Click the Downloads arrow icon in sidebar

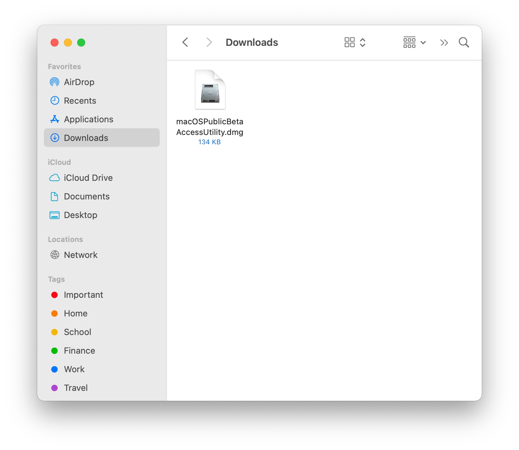pyautogui.click(x=55, y=138)
